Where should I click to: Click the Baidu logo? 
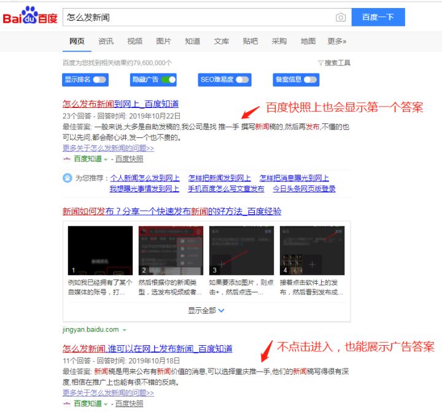[x=30, y=17]
